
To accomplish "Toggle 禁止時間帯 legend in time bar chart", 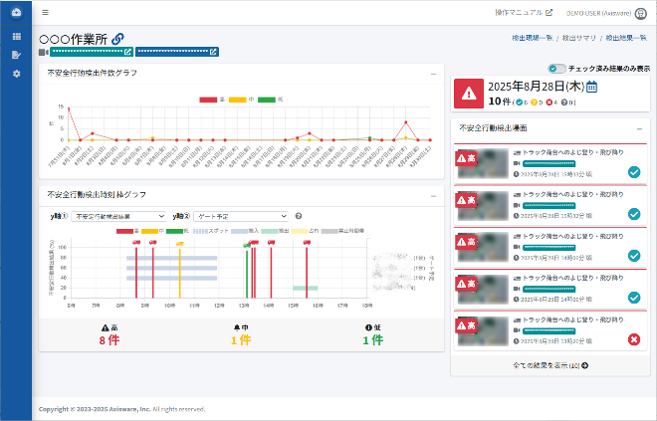I will 342,231.
